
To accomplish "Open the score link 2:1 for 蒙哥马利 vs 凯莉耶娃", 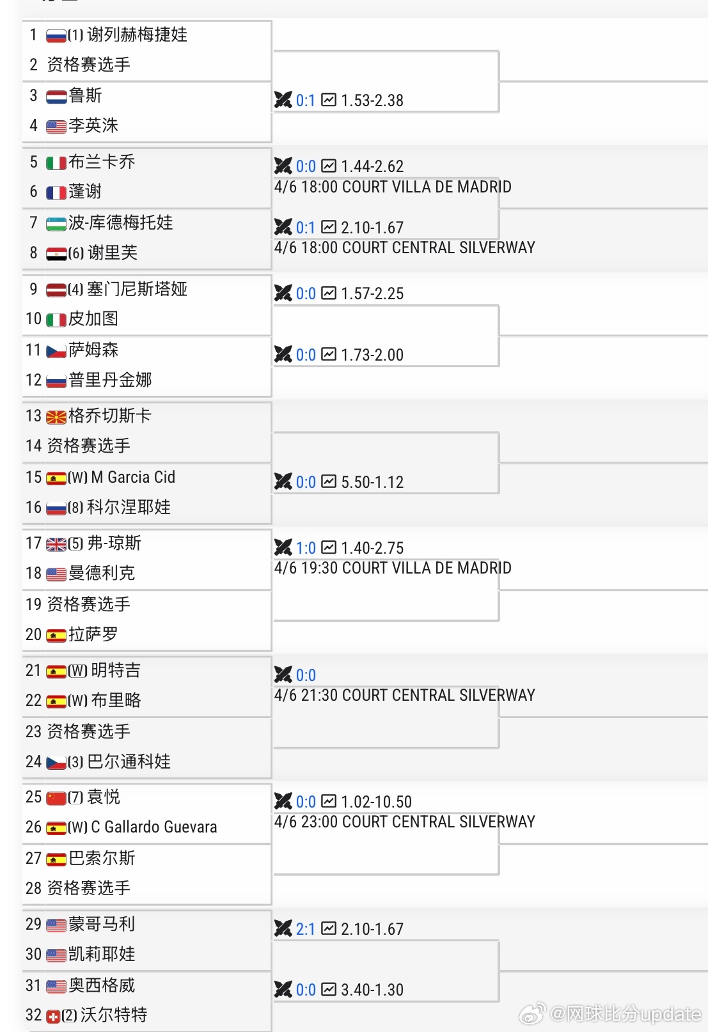I will tap(305, 928).
